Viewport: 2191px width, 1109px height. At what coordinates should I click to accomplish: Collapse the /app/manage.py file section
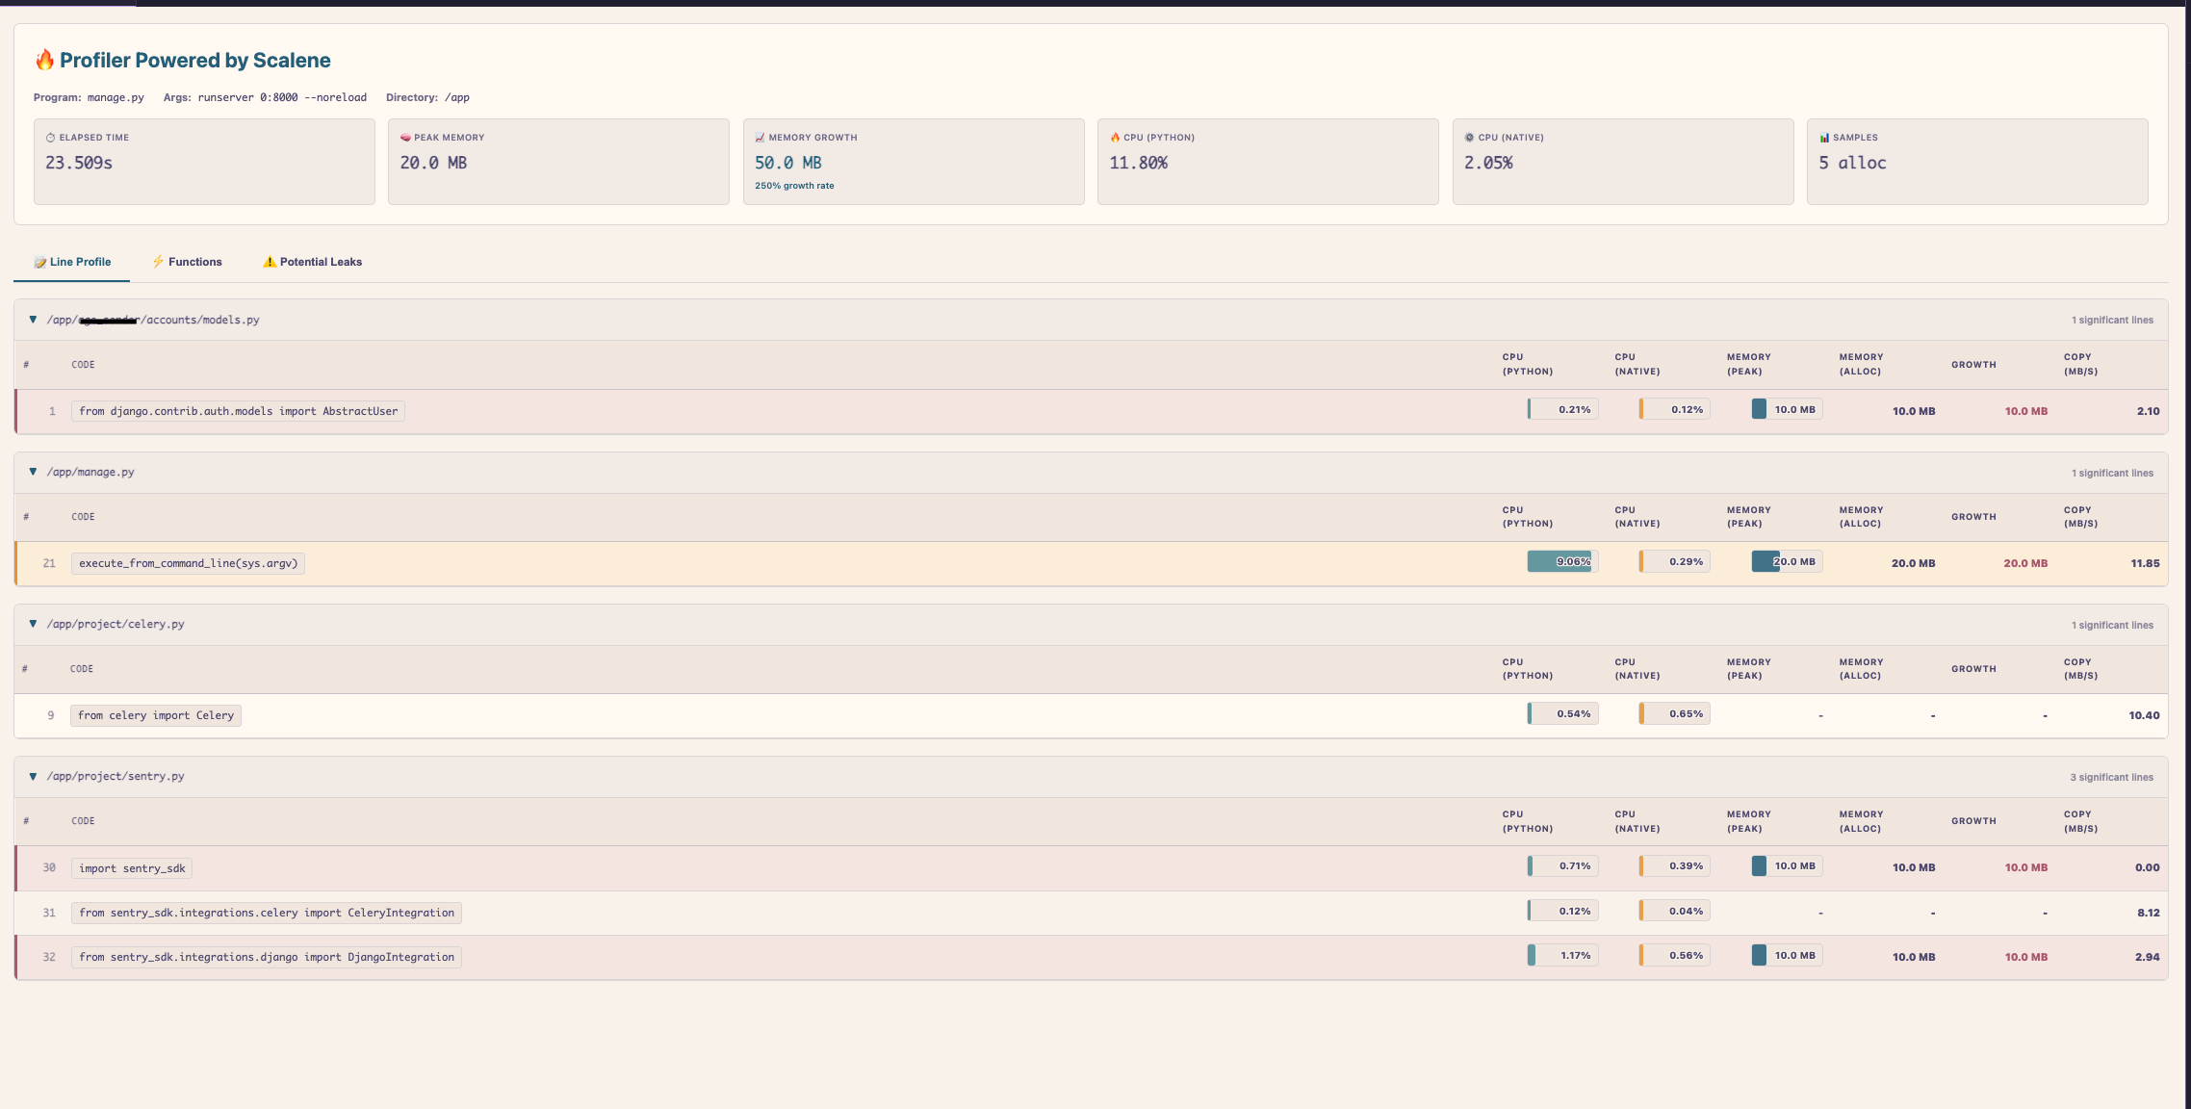(36, 472)
